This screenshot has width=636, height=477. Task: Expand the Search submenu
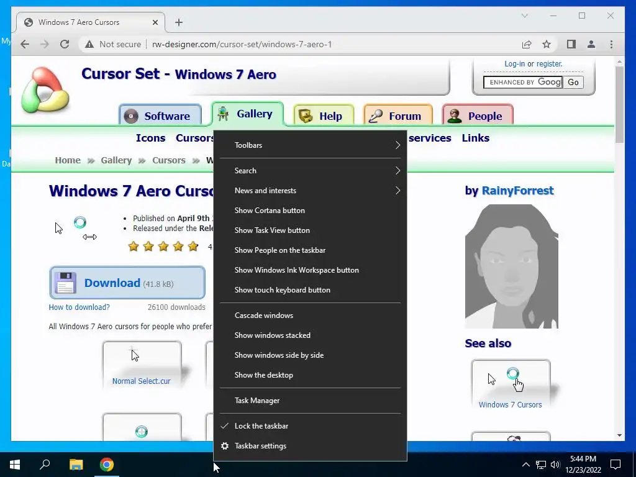[310, 171]
